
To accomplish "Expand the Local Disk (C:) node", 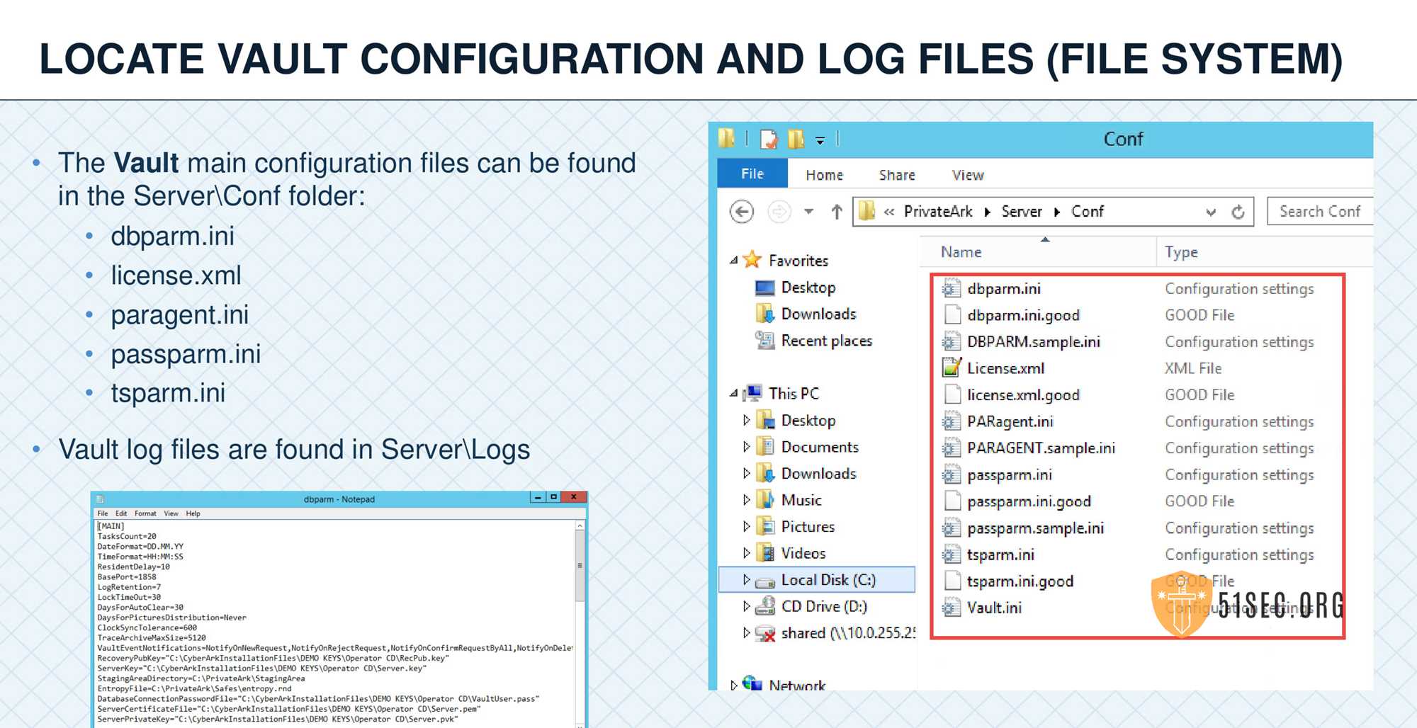I will click(x=746, y=579).
